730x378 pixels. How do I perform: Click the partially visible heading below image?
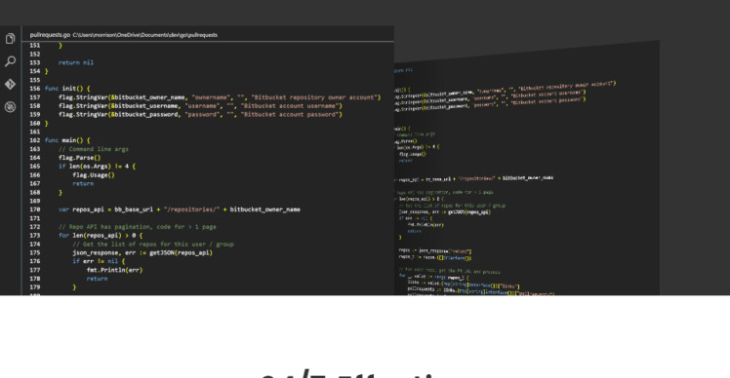(x=348, y=374)
